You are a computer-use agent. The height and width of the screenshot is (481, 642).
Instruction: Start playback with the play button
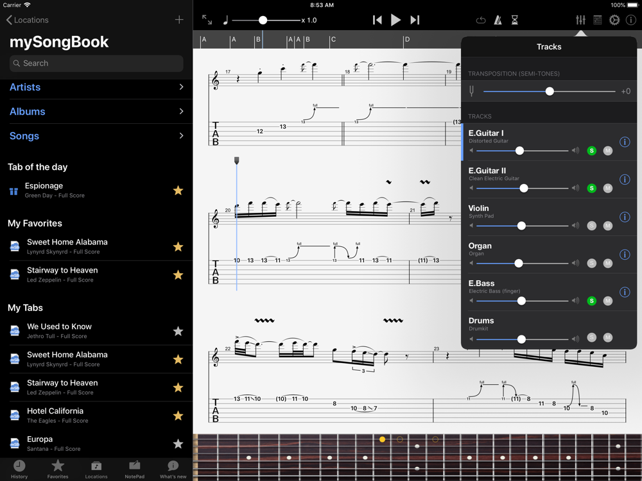[x=395, y=20]
